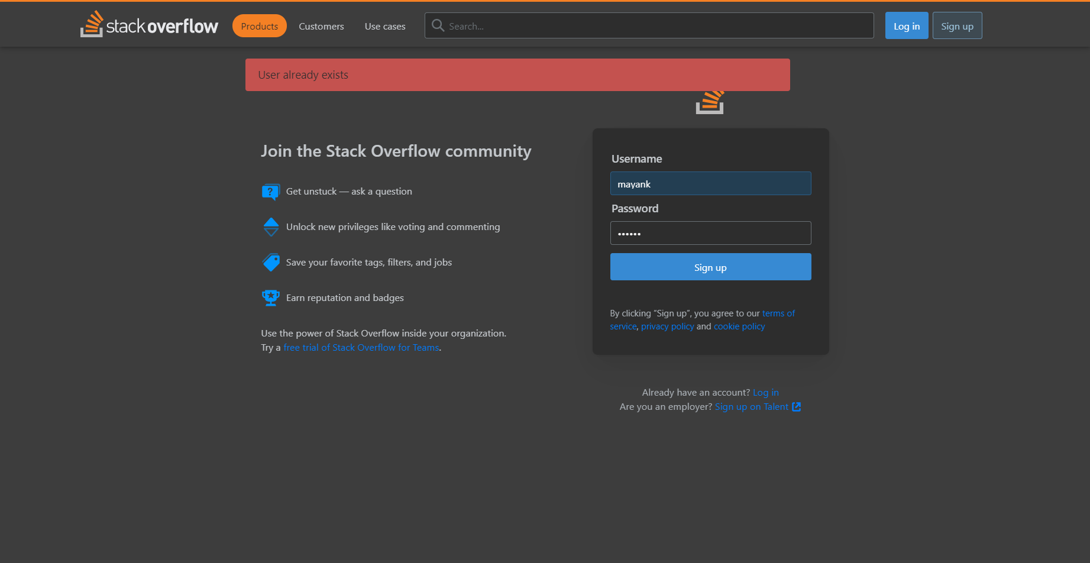Viewport: 1090px width, 563px height.
Task: Click the Log in button in the header
Action: tap(906, 25)
